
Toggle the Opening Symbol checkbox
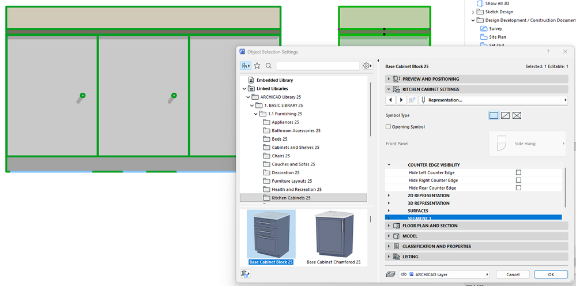pos(388,127)
